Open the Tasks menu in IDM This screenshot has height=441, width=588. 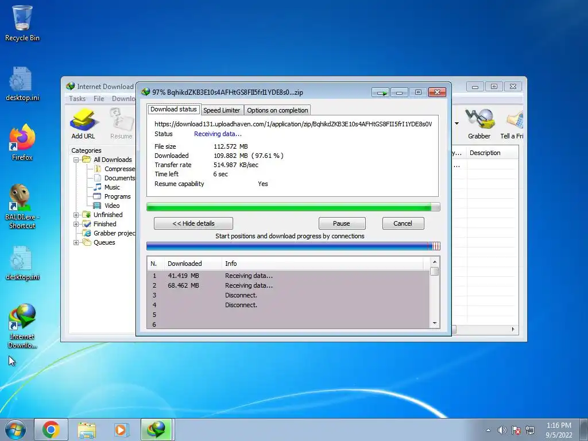(78, 98)
